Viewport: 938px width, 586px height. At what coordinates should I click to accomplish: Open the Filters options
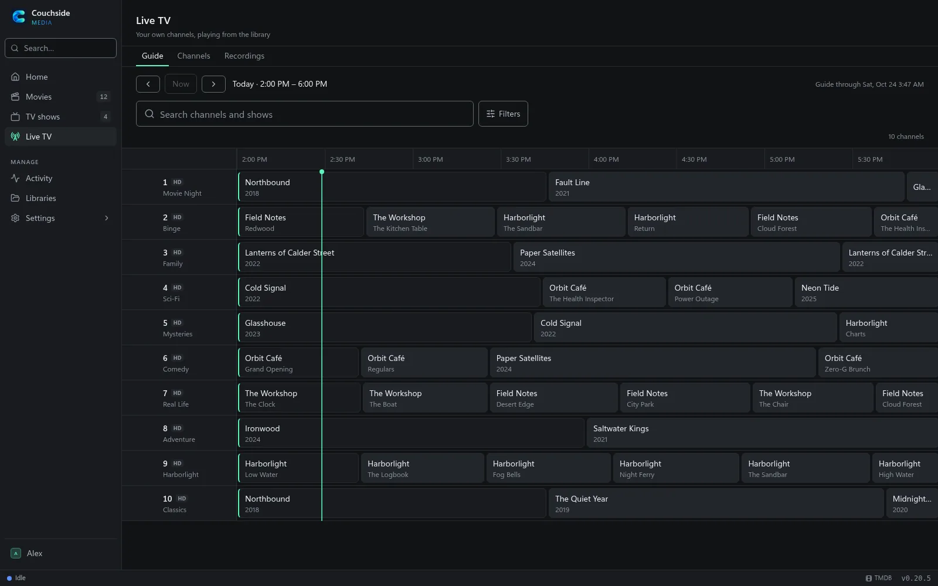tap(503, 114)
